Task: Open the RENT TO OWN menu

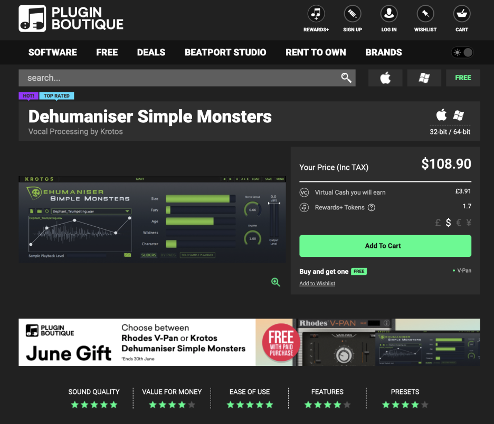Action: 316,52
